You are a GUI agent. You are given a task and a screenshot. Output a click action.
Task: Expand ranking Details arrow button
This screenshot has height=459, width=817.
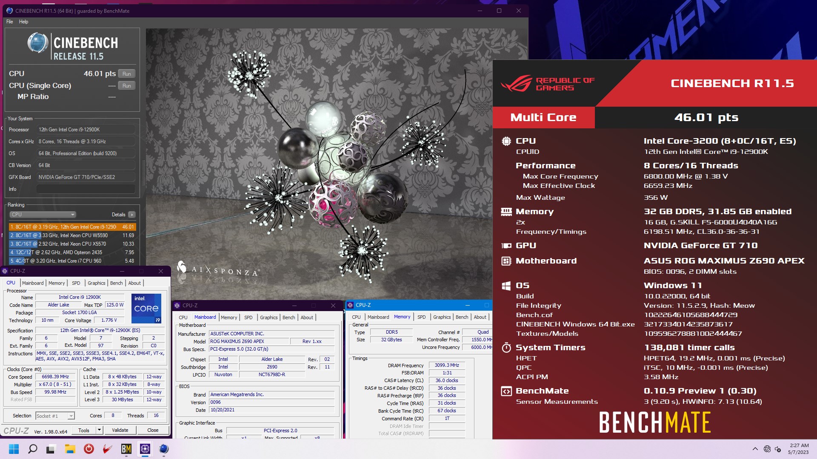(x=132, y=215)
